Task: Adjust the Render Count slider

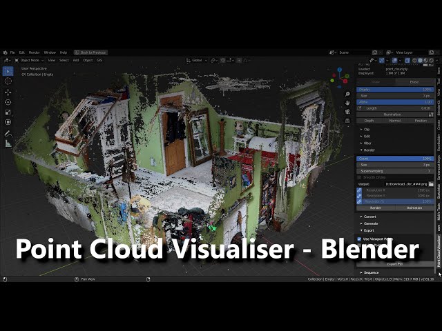Action: pyautogui.click(x=395, y=159)
